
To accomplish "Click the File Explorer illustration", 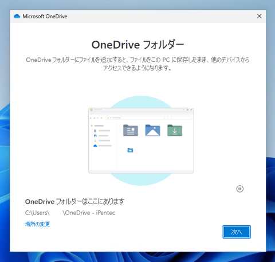I will tap(141, 140).
